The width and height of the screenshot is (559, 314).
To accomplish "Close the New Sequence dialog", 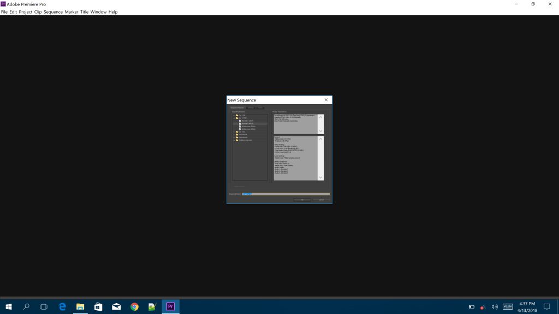I will point(326,100).
